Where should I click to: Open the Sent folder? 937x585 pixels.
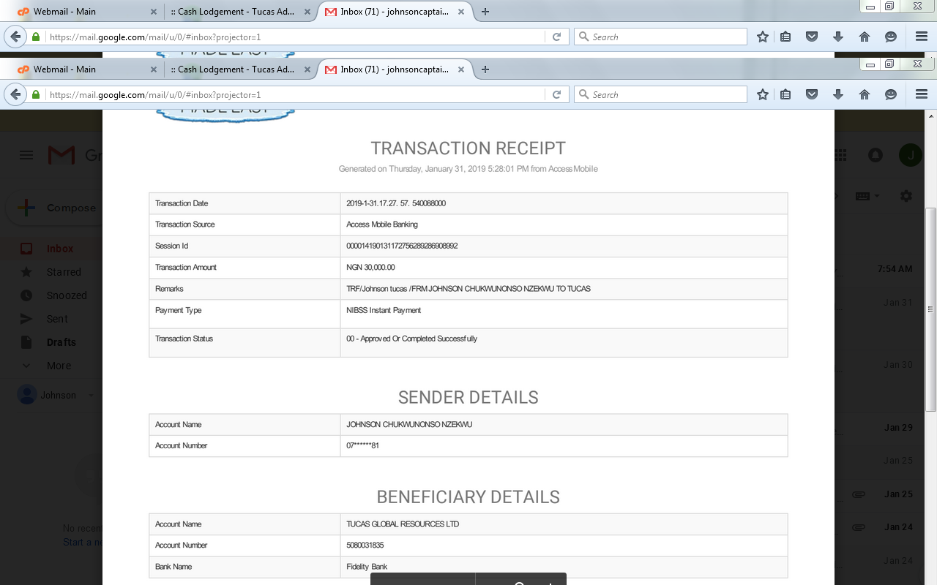[56, 319]
